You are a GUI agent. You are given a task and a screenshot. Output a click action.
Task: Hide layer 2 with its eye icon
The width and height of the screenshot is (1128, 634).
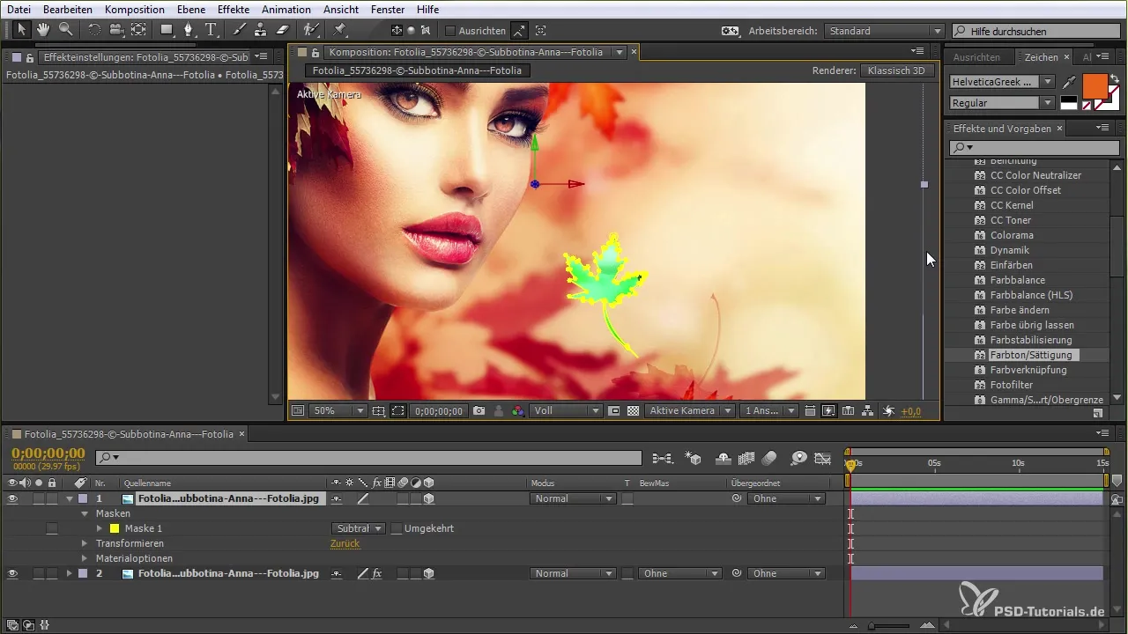tap(12, 573)
